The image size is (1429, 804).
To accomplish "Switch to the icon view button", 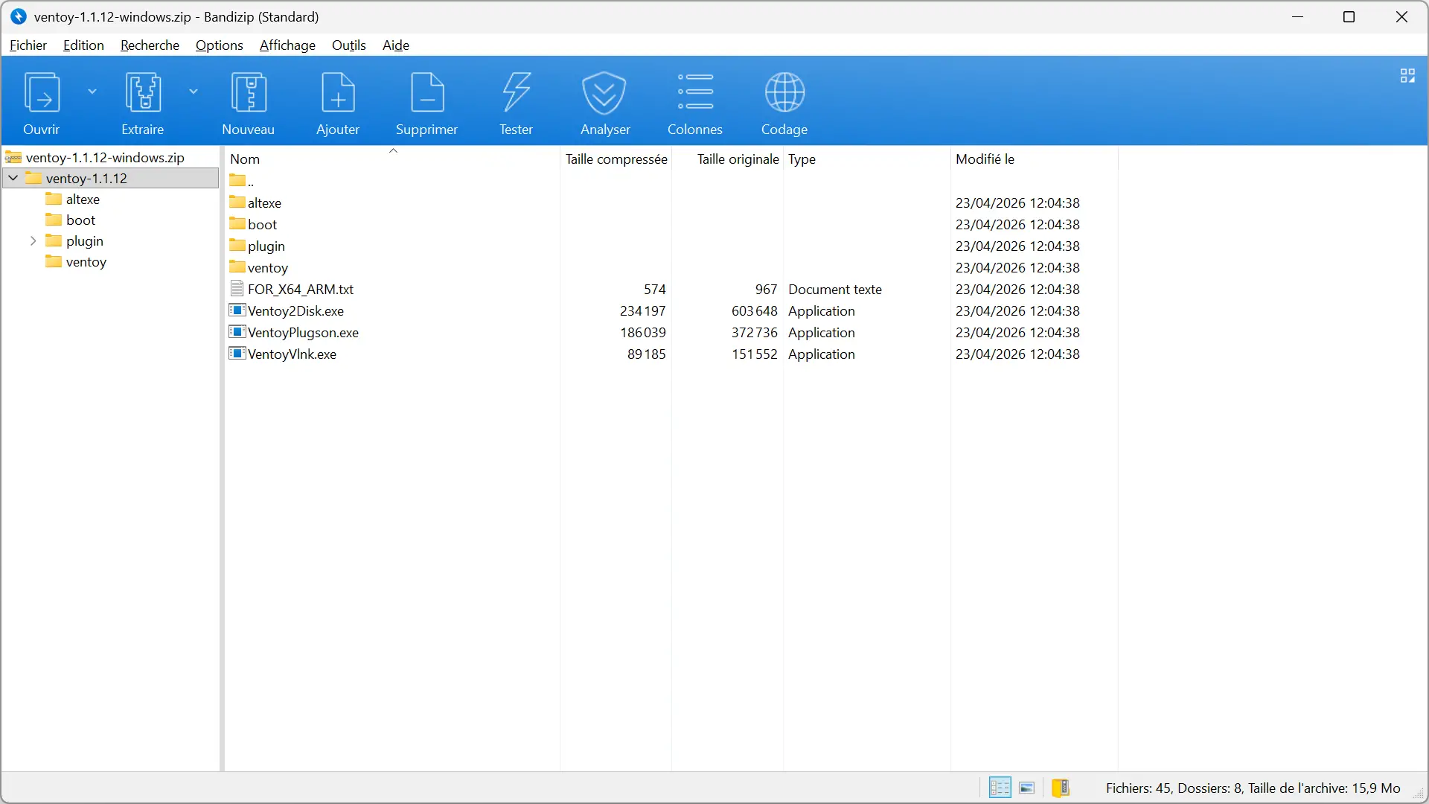I will pyautogui.click(x=1027, y=788).
